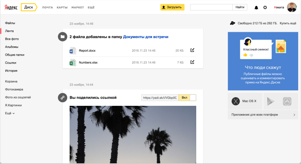Image resolution: width=301 pixels, height=164 pixels.
Task: Toggle the shared link Вкл switch
Action: coord(187,98)
